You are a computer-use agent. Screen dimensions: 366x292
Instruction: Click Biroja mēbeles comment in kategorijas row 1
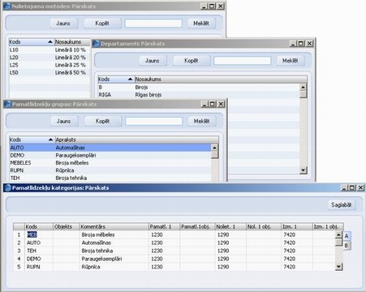[x=114, y=234]
